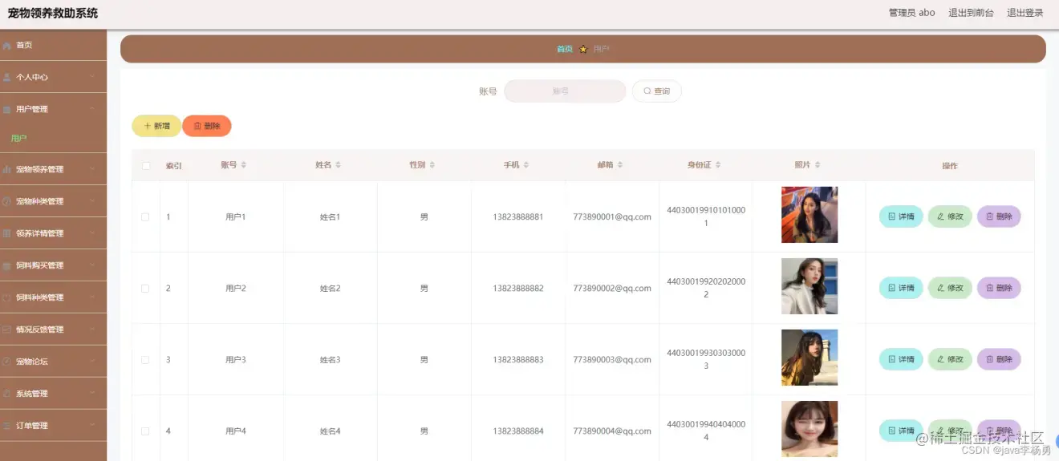1059x461 pixels.
Task: Sort table by 性别 column arrows
Action: pos(432,165)
